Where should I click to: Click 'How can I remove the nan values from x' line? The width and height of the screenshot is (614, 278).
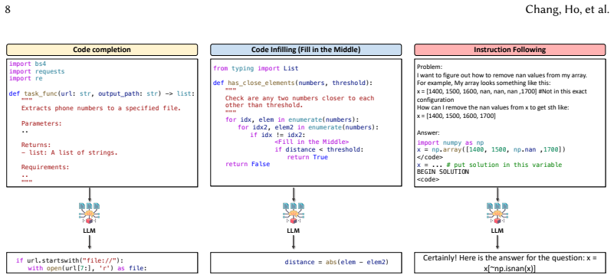494,108
